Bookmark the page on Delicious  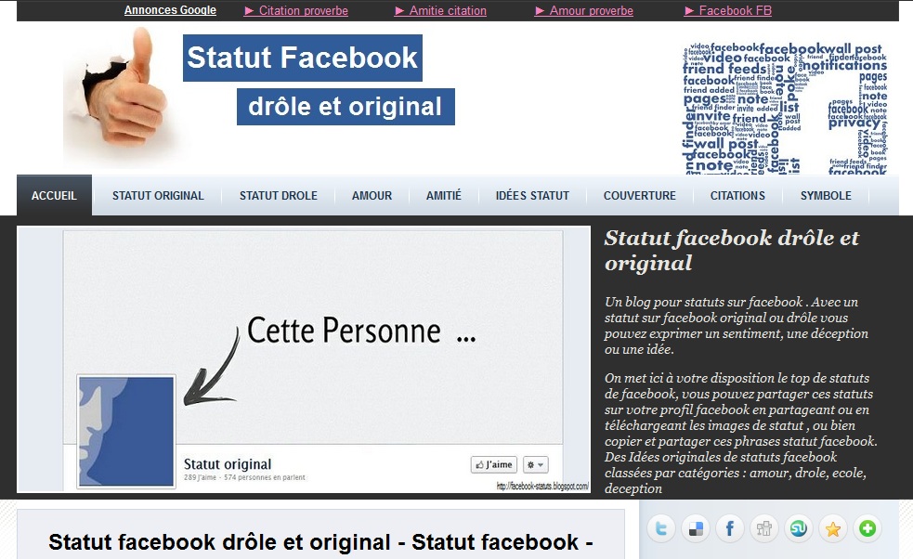[696, 528]
